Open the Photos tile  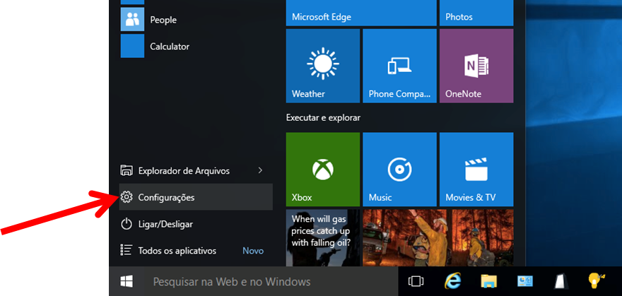coord(476,13)
